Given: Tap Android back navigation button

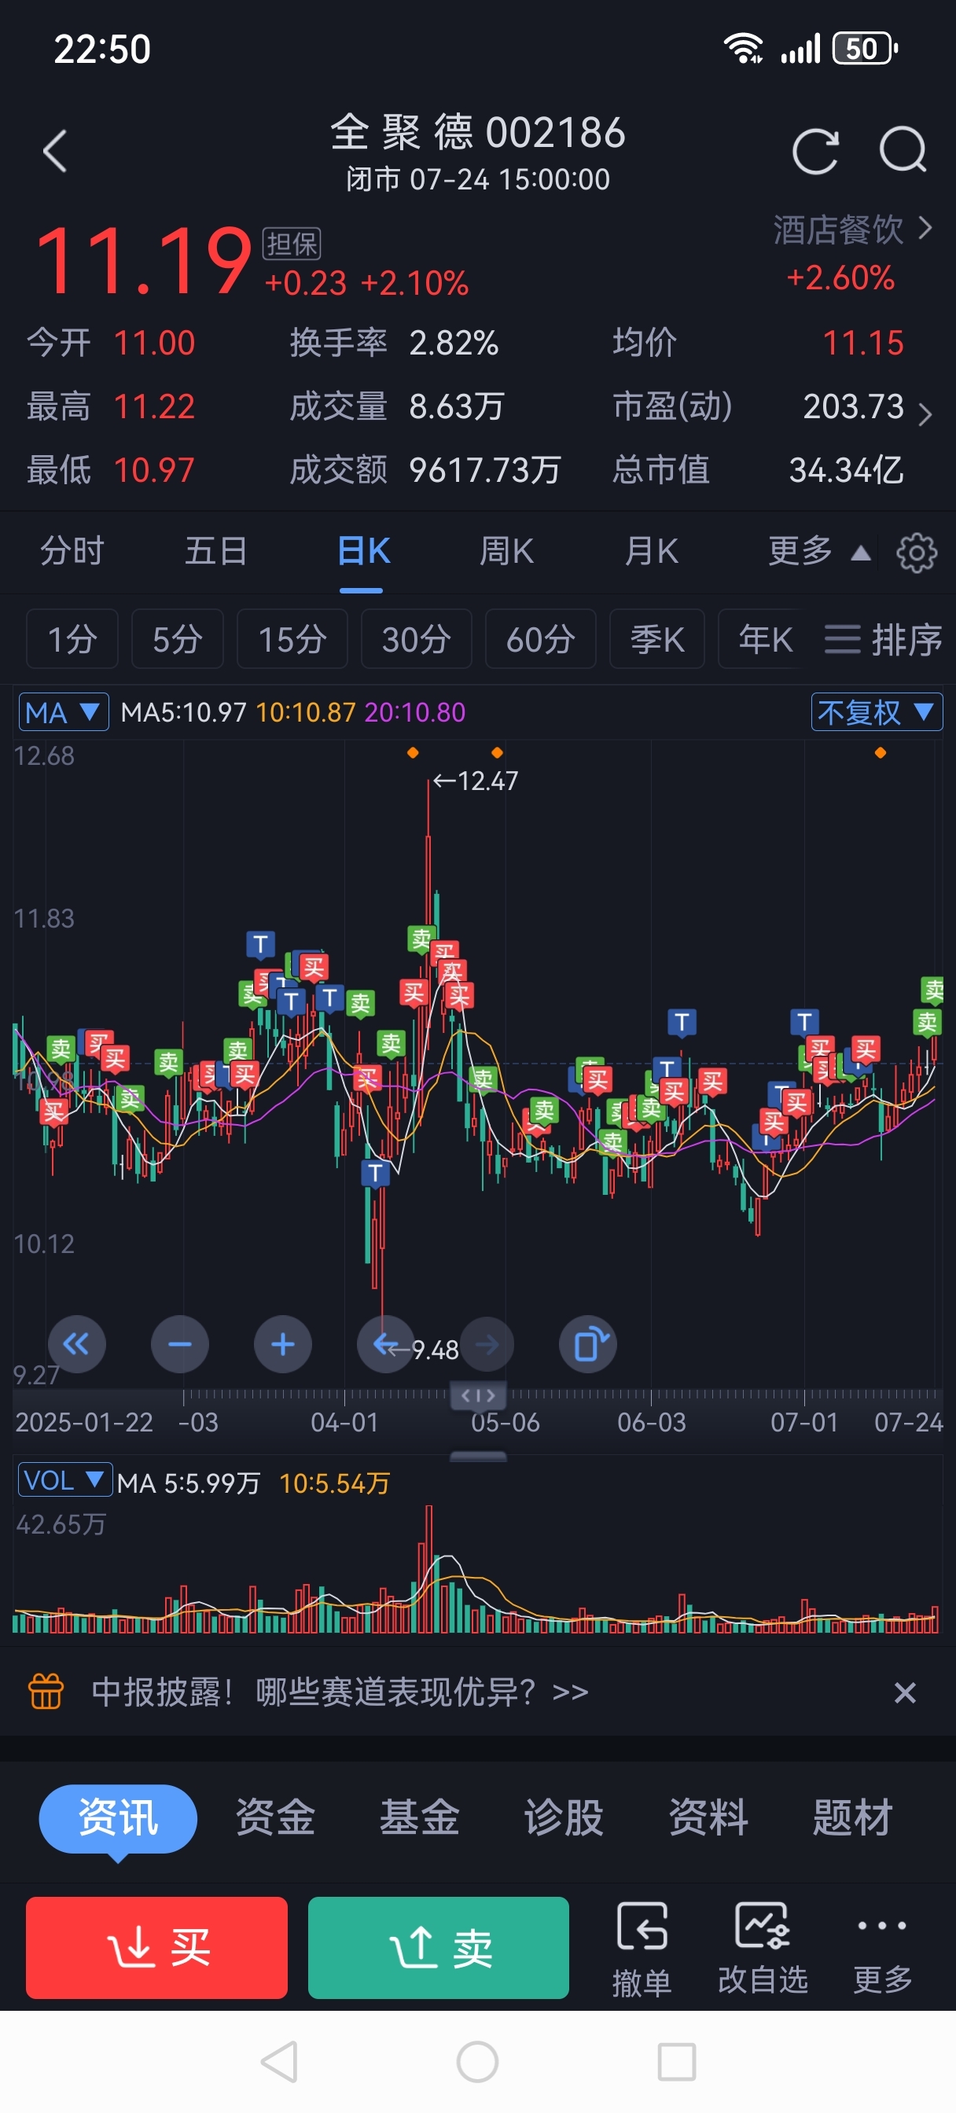Looking at the screenshot, I should click(x=279, y=2061).
